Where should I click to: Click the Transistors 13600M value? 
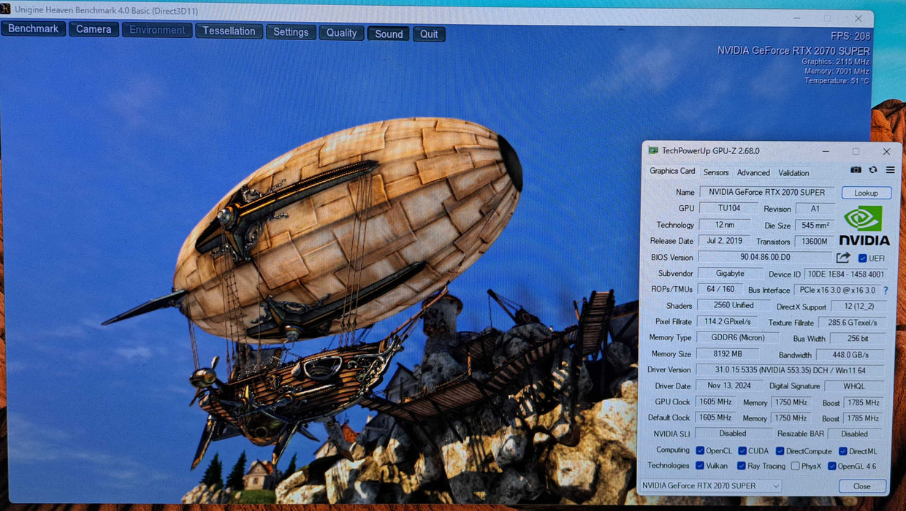click(815, 242)
